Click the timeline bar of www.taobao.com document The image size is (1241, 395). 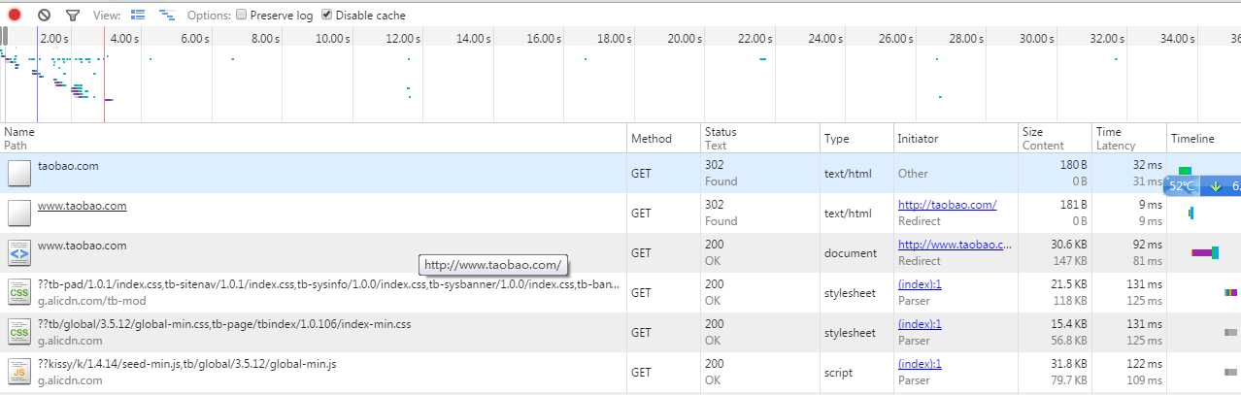point(1205,253)
